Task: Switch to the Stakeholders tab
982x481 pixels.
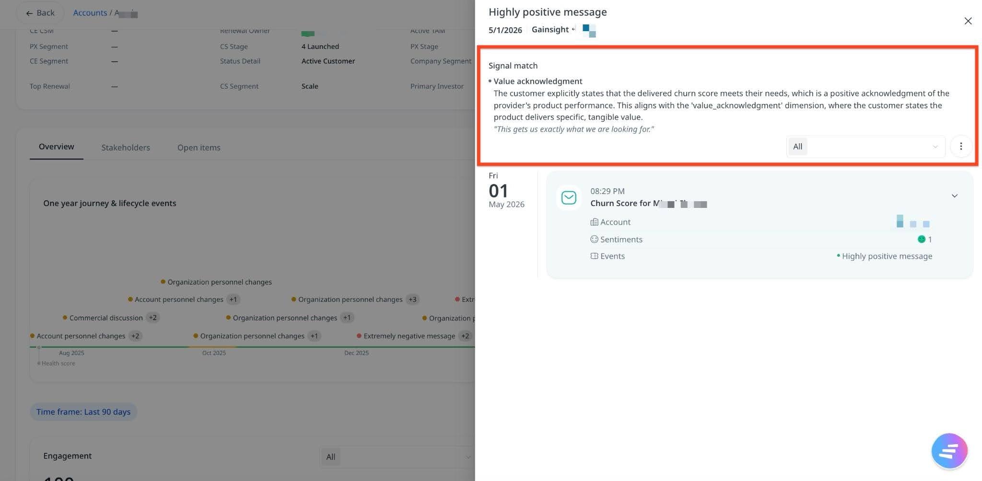Action: pyautogui.click(x=126, y=148)
